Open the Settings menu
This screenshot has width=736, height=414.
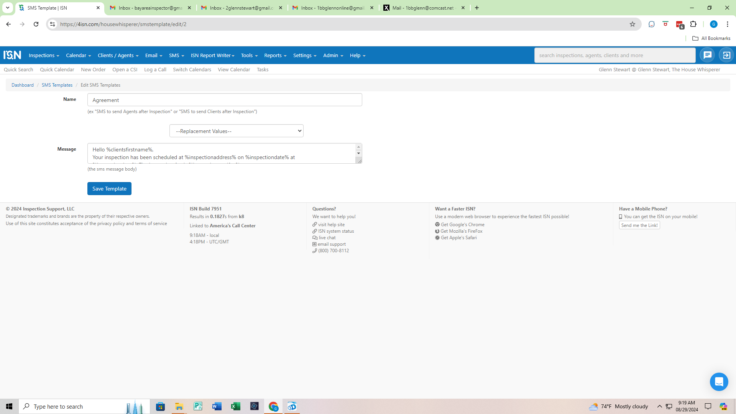pos(305,55)
